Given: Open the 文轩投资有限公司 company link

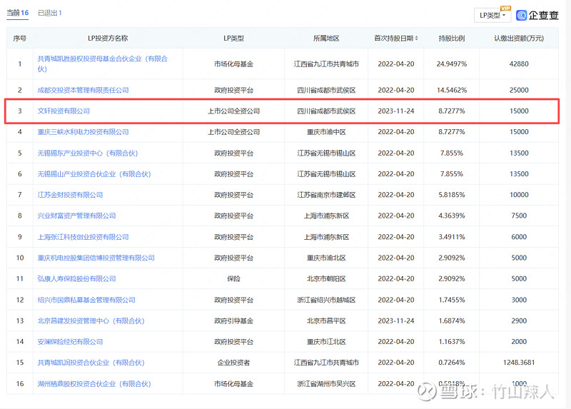Looking at the screenshot, I should pos(64,111).
